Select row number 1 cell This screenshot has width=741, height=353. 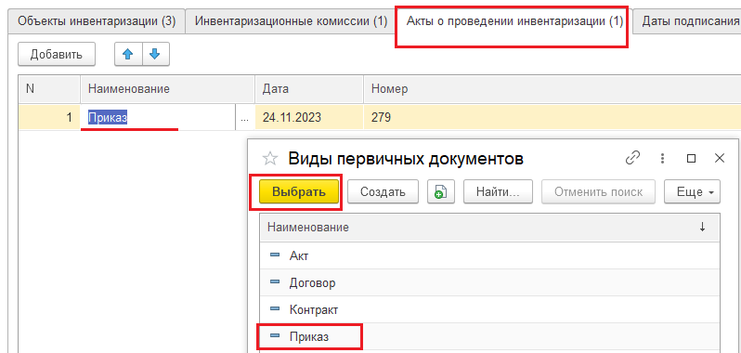click(49, 117)
